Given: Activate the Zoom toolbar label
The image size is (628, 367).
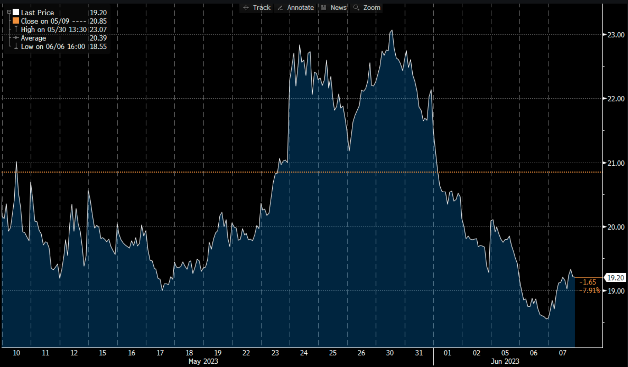Looking at the screenshot, I should [x=372, y=7].
